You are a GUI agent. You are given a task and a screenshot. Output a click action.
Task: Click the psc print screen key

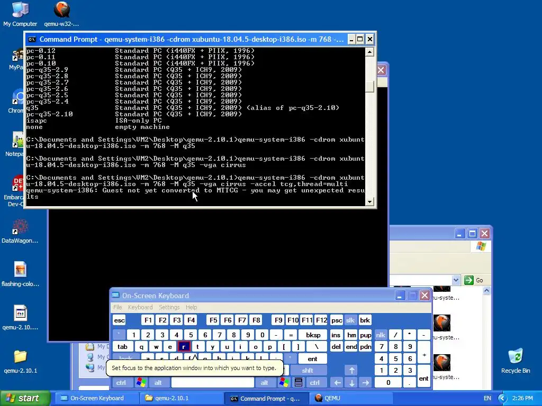[336, 320]
